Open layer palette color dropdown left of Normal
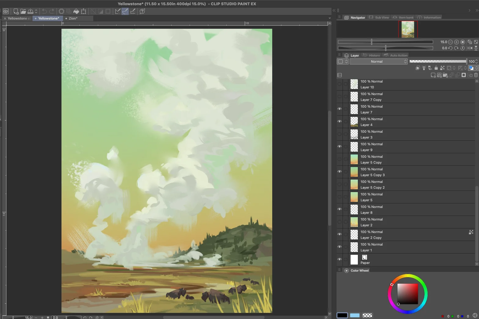Viewport: 479px width, 319px height. [343, 61]
